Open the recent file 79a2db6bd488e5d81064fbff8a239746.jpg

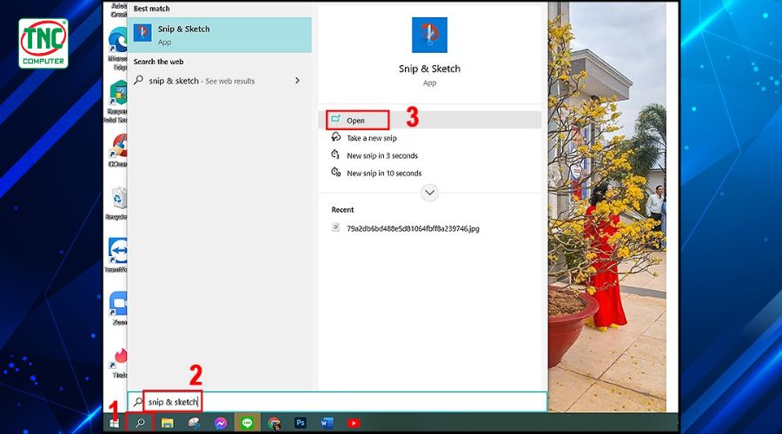(413, 228)
